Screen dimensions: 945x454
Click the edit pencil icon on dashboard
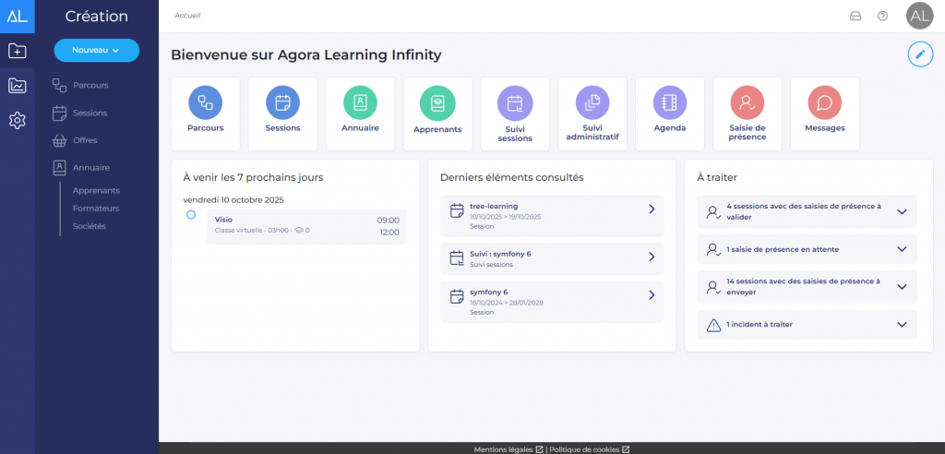pos(919,54)
